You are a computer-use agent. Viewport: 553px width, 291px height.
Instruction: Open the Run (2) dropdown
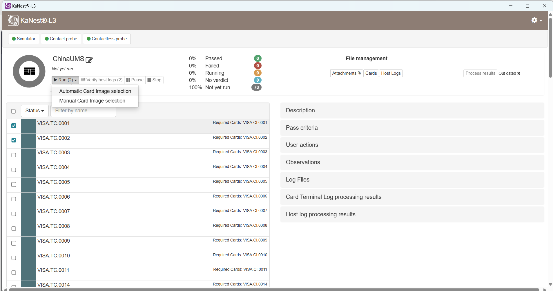65,80
